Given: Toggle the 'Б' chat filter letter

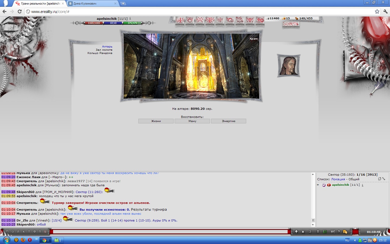Looking at the screenshot, I should pyautogui.click(x=45, y=232).
